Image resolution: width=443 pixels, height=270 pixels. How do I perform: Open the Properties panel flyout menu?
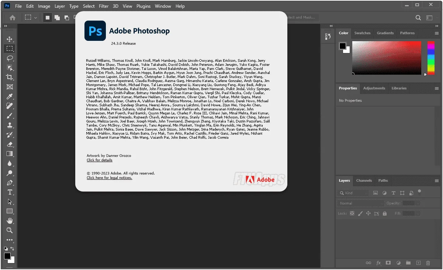pos(437,88)
